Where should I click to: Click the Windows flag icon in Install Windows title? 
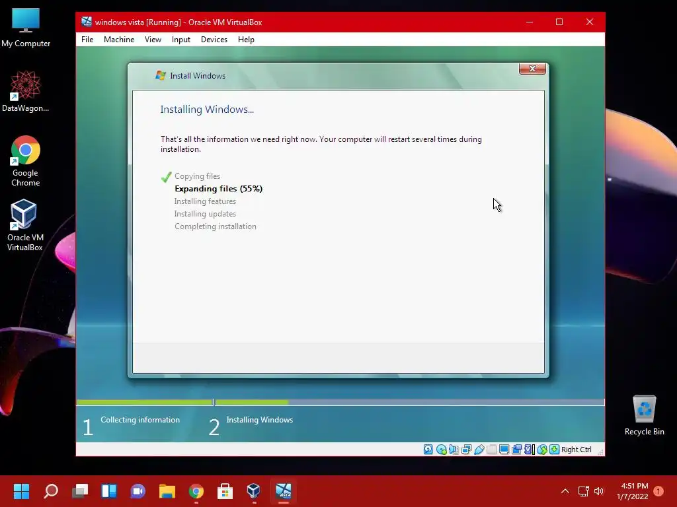click(161, 75)
